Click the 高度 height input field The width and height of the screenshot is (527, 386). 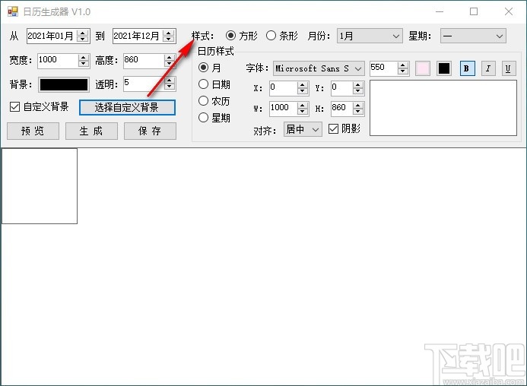tap(144, 61)
